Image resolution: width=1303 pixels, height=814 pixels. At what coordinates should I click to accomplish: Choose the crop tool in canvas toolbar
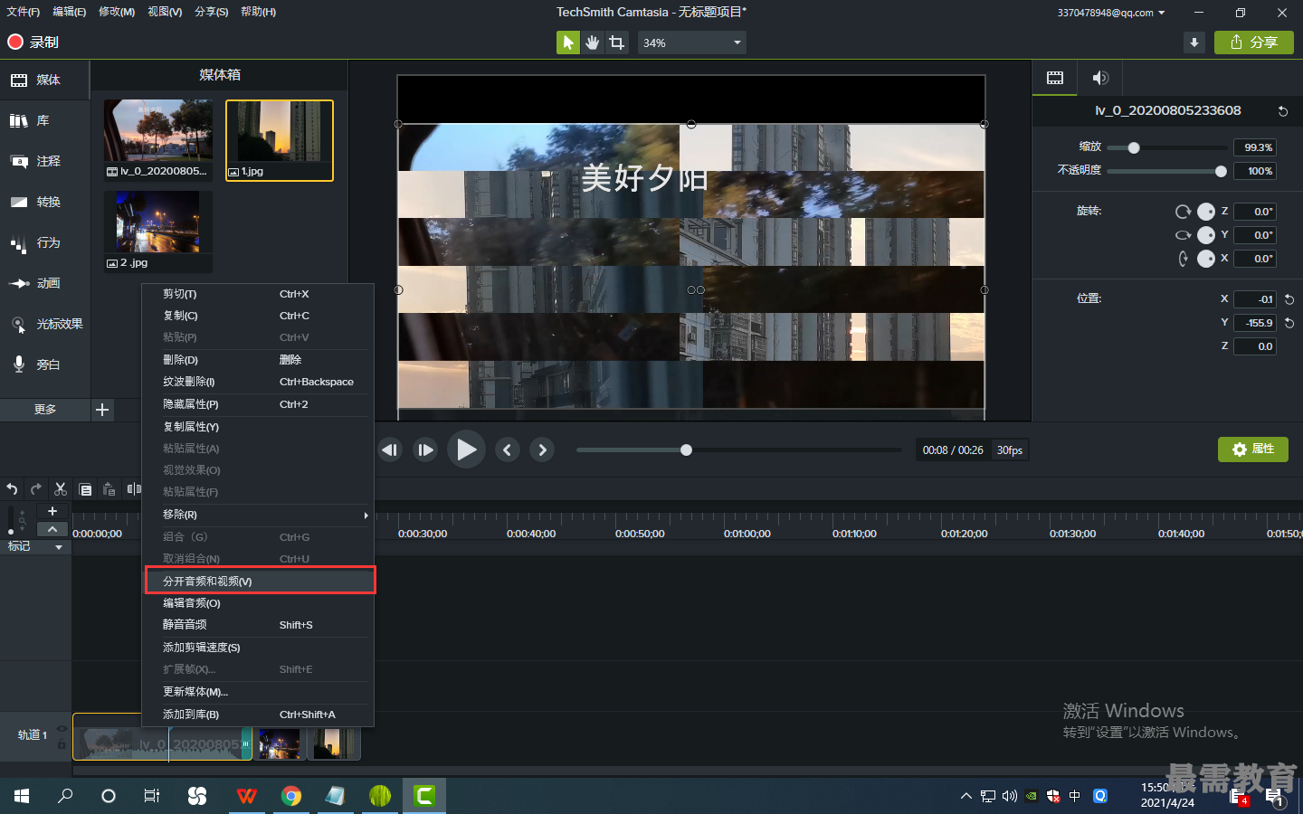tap(617, 43)
